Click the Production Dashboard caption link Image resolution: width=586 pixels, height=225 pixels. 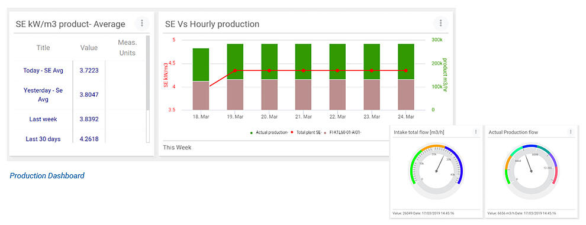[47, 175]
